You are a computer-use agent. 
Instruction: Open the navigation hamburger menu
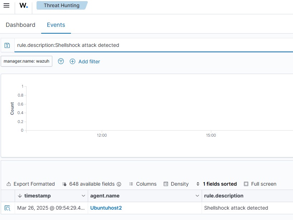point(6,5)
